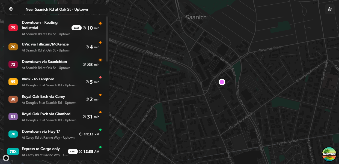Select the teal 70X route badge

13,152
